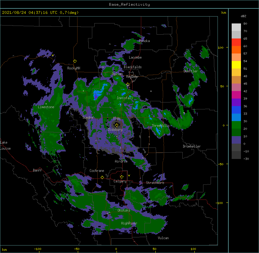The height and width of the screenshot is (253, 259).
Task: Click the light gray 80 dBZ swatch
Action: pyautogui.click(x=236, y=27)
